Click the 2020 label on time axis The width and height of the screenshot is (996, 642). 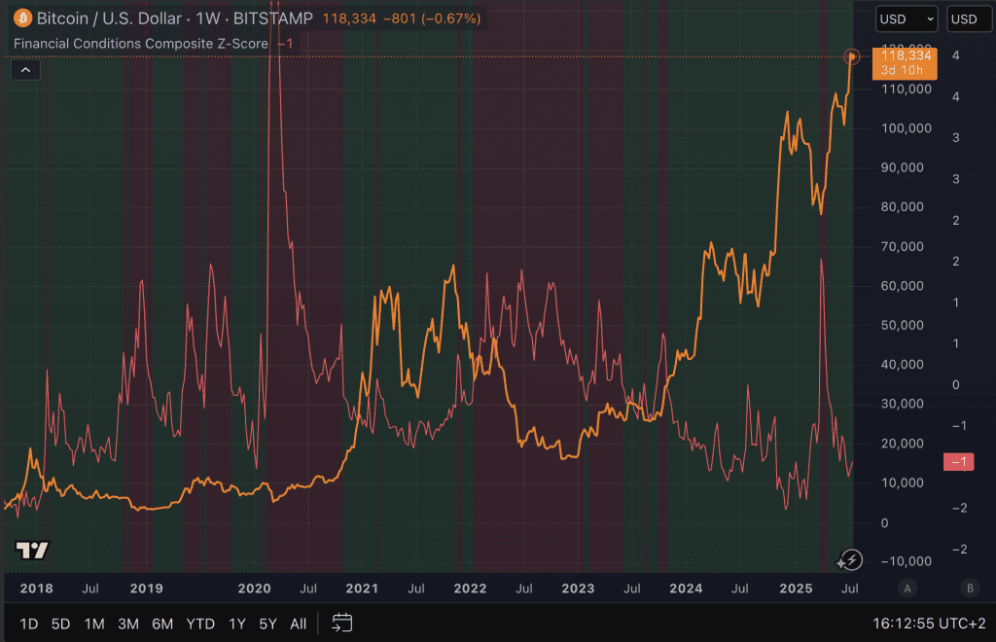(254, 588)
